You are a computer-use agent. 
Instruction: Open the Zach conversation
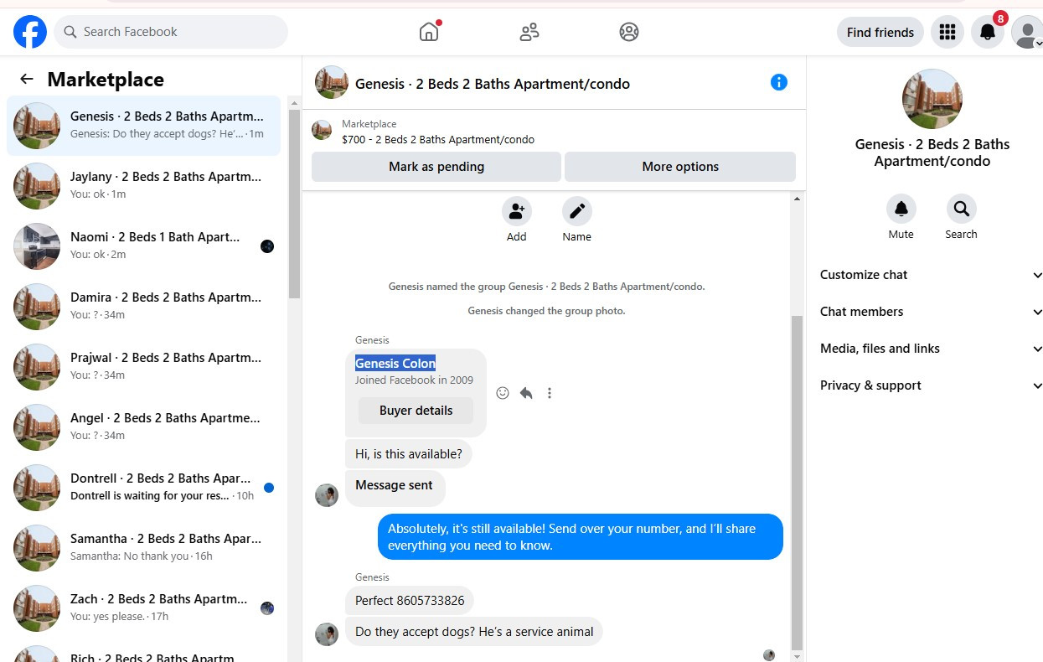(144, 608)
